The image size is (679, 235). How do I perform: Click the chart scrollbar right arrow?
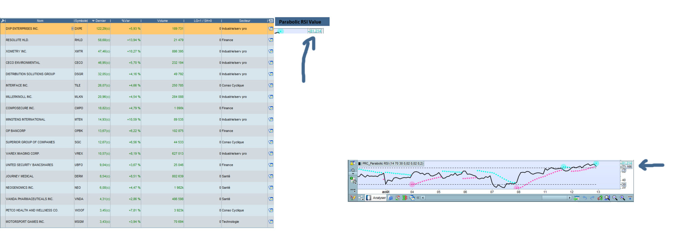pyautogui.click(x=569, y=198)
